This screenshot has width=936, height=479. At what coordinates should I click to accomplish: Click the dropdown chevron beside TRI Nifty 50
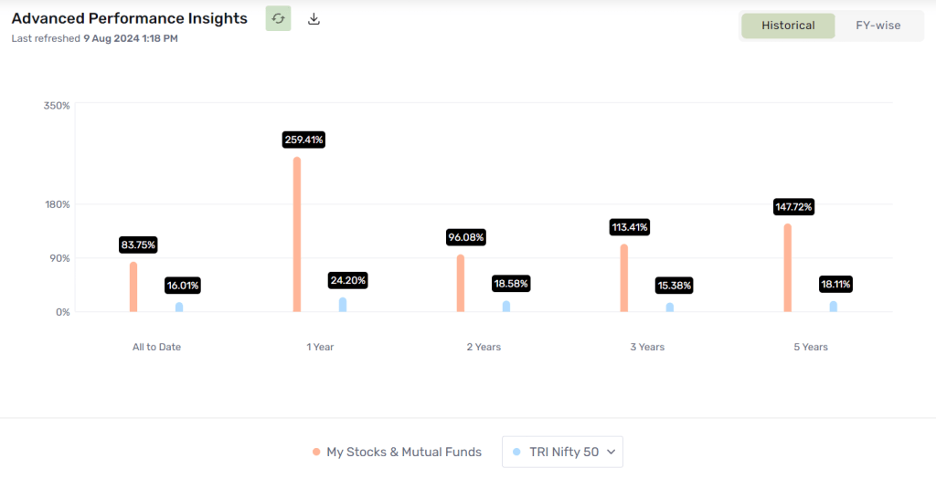point(612,452)
